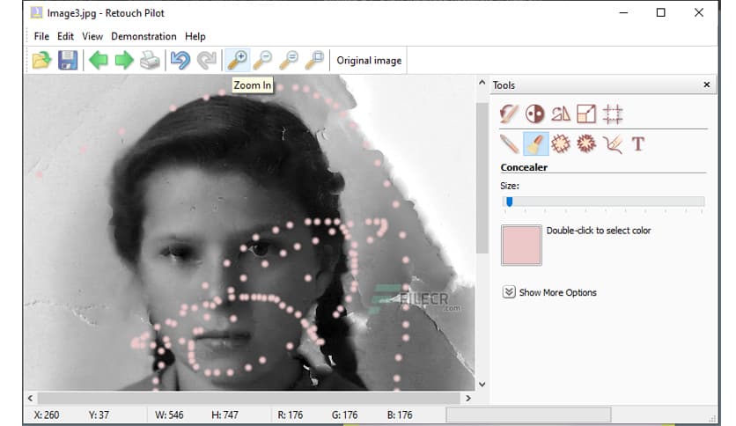Click the Zoom Out magnifier

point(262,60)
